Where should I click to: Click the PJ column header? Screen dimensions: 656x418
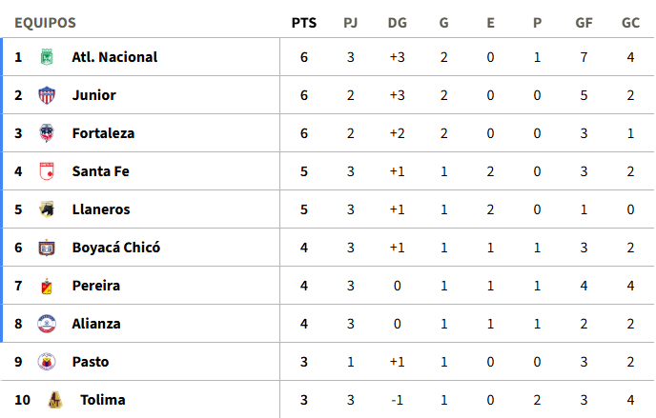[x=351, y=23]
